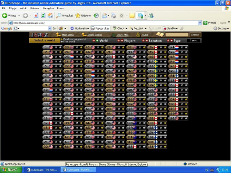Click the IE Home toolbar icon
This screenshot has width=231, height=173.
click(x=50, y=16)
